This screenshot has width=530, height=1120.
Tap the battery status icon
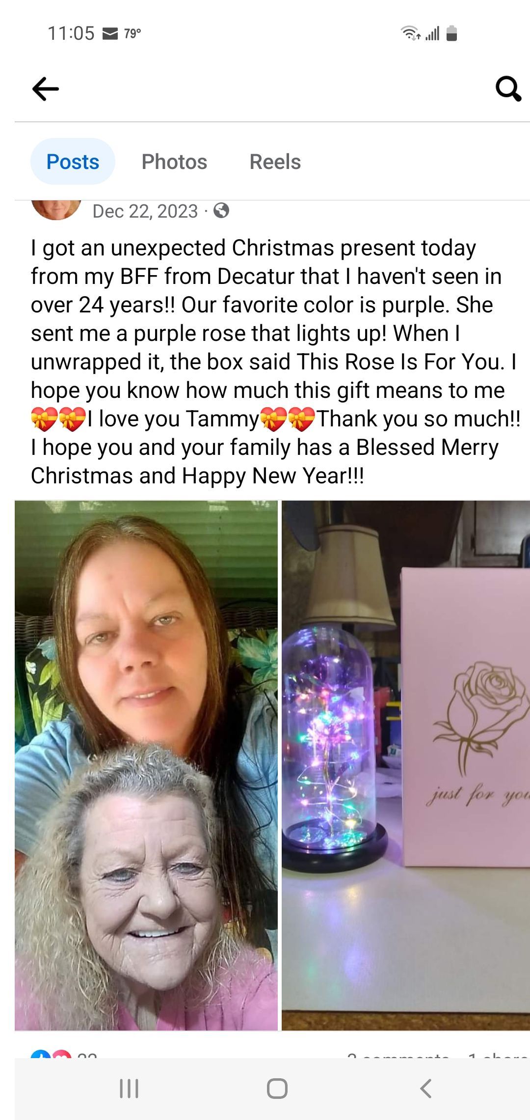(452, 33)
